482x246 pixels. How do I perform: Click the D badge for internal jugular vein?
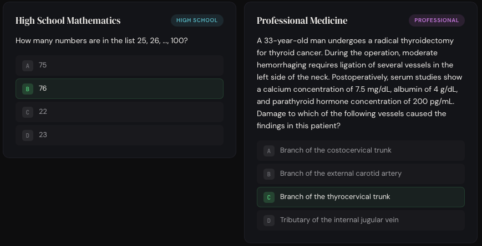pos(269,221)
